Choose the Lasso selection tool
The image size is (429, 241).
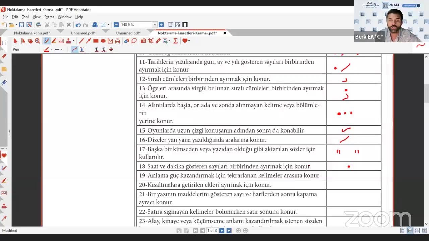tap(134, 41)
